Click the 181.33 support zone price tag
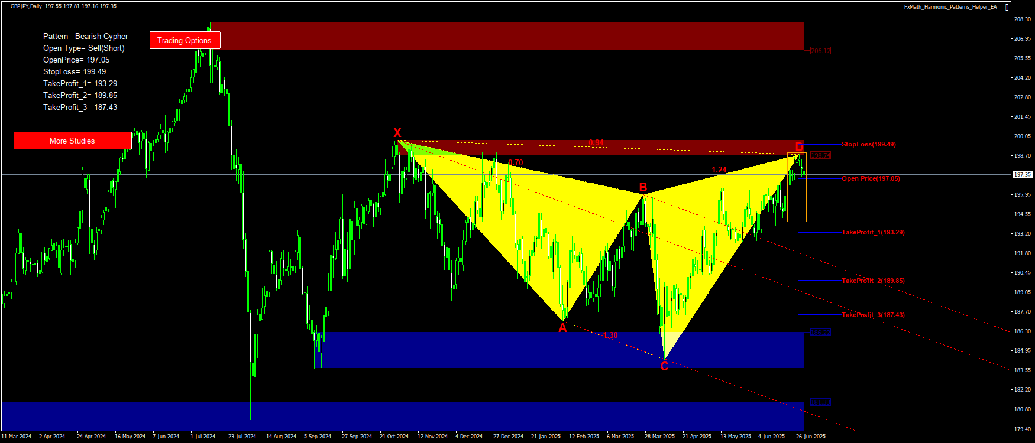 click(x=820, y=402)
